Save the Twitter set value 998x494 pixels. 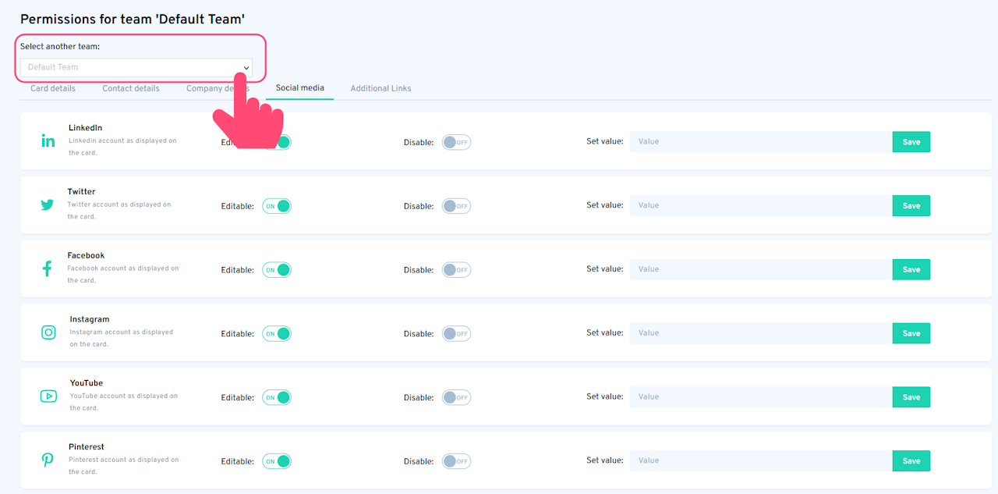911,206
